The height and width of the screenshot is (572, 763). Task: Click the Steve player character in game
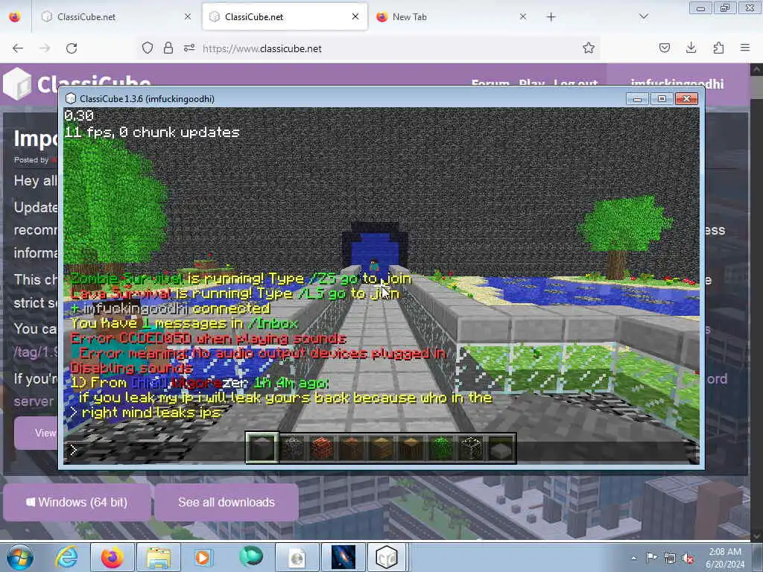click(x=374, y=266)
